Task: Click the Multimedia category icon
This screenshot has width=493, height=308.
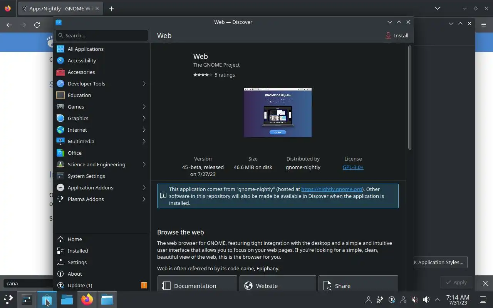Action: tap(60, 141)
